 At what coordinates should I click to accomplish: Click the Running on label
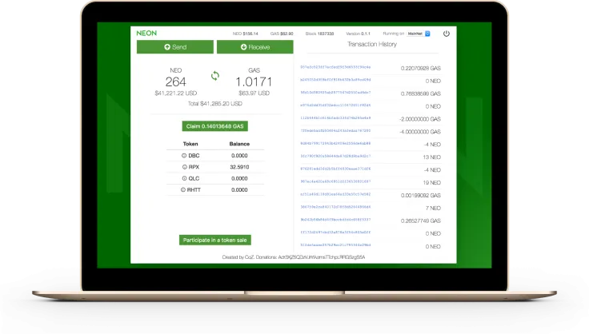point(393,34)
